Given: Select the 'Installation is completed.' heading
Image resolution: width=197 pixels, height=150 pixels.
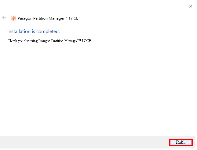Looking at the screenshot, I should (x=33, y=32).
